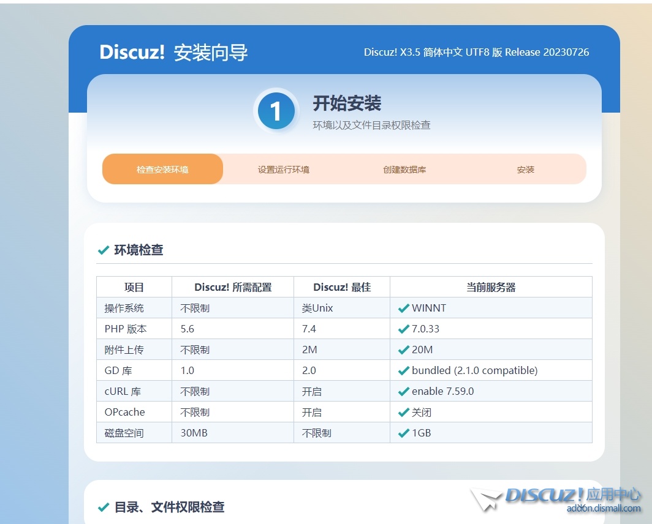Image resolution: width=652 pixels, height=524 pixels.
Task: Click the checkmark next to WINNT
Action: 403,309
